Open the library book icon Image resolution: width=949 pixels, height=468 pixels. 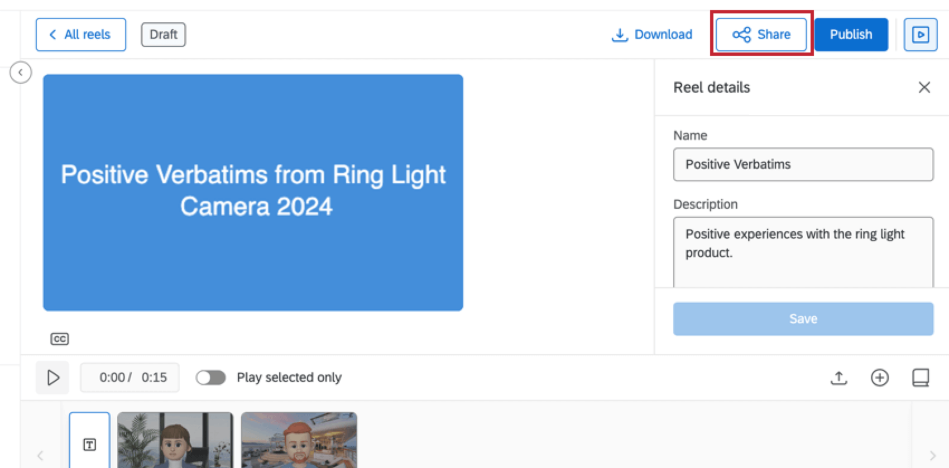pos(920,378)
